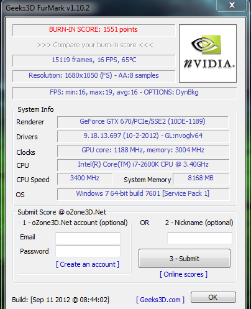Screen dimensions: 251x309
Task: Click the Renderer label
Action: click(x=30, y=122)
